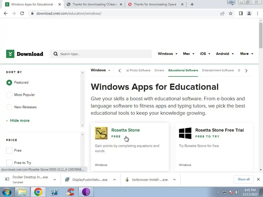Viewport: 263px width, 197px height.
Task: Switch to Thanks for downloading CCleaner tab
Action: click(95, 4)
